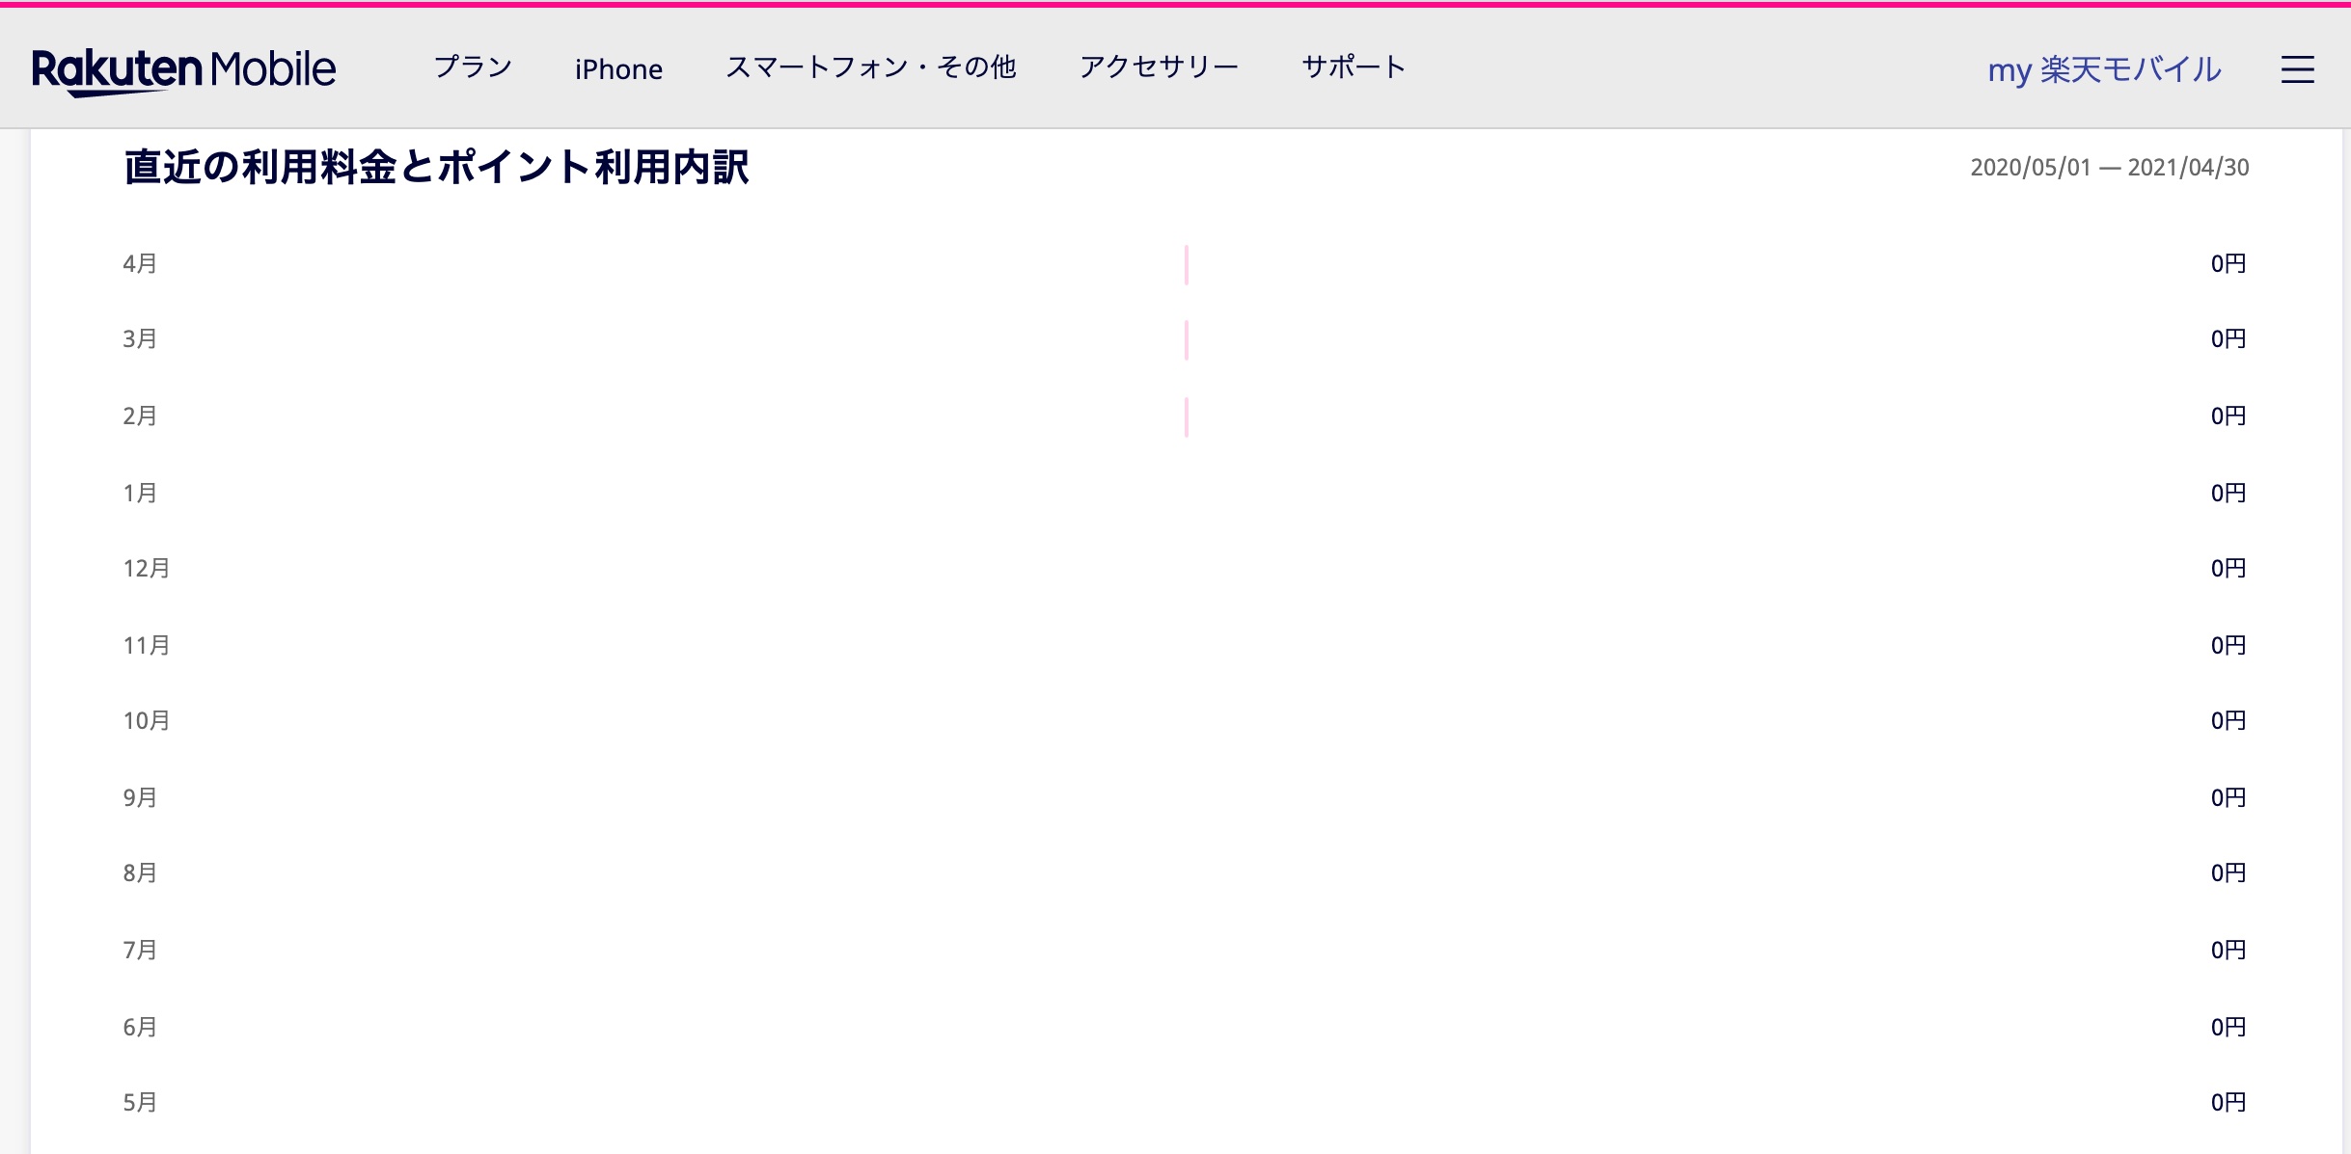Go to アクセサリー navigation item
This screenshot has width=2351, height=1154.
tap(1159, 67)
